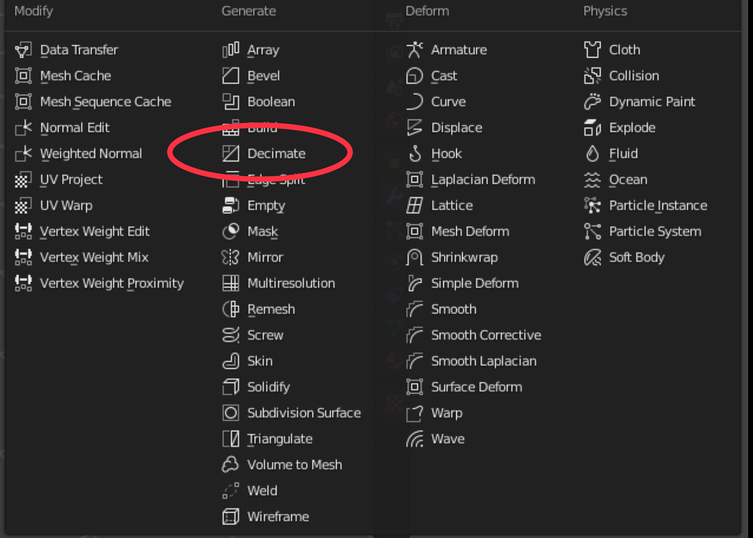
Task: Add a Bevel modifier
Action: [263, 76]
